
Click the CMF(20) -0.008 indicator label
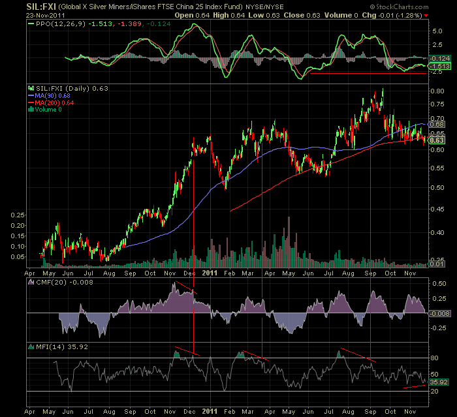(65, 282)
